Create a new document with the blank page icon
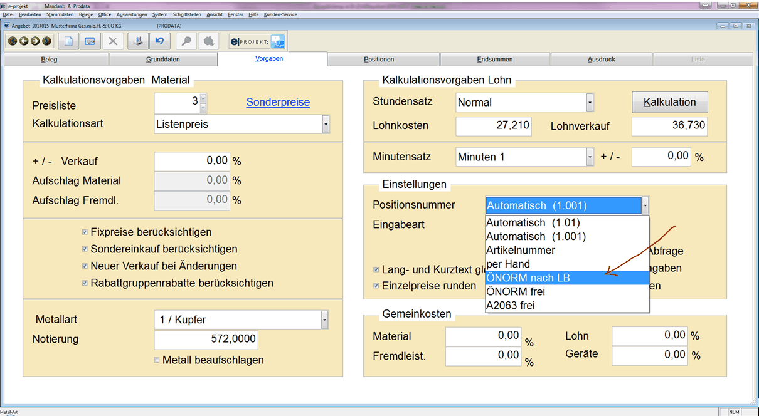The height and width of the screenshot is (416, 759). [x=68, y=41]
